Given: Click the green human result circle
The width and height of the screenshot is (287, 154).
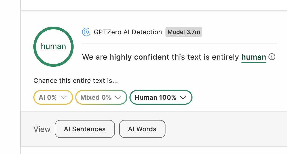Looking at the screenshot, I should 53,47.
